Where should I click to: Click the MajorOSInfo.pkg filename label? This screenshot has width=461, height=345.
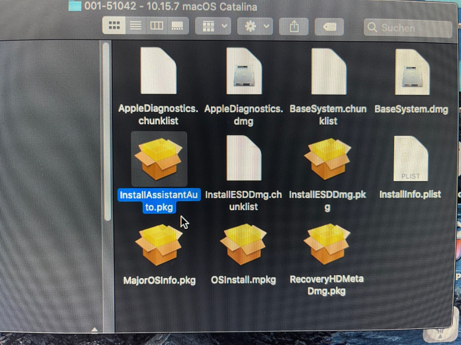159,280
